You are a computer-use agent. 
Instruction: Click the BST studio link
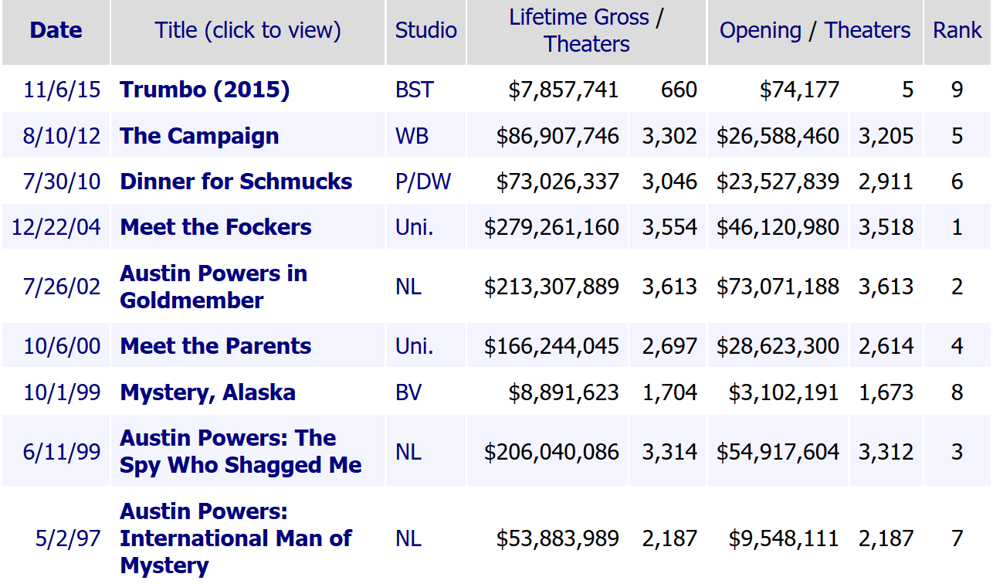415,90
